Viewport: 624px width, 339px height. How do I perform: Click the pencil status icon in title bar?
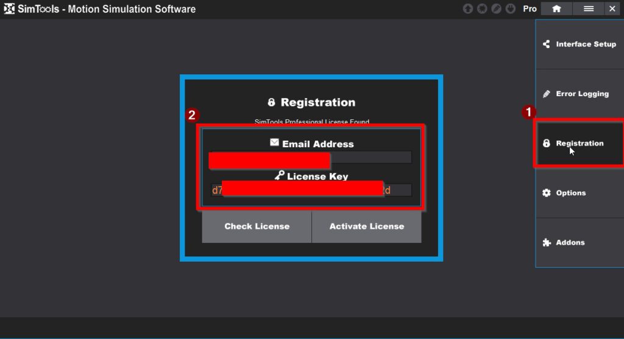click(496, 9)
